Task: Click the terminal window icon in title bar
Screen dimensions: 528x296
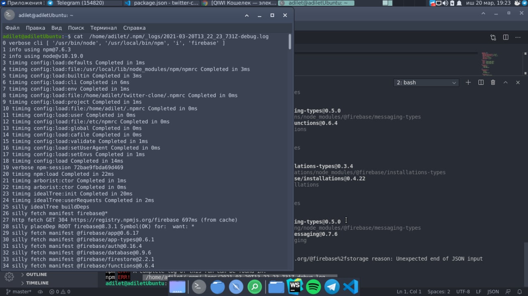Action: pos(9,15)
